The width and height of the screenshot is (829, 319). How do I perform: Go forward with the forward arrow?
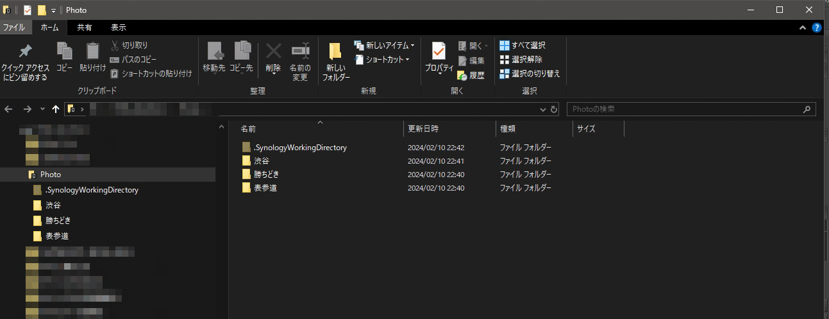[27, 109]
